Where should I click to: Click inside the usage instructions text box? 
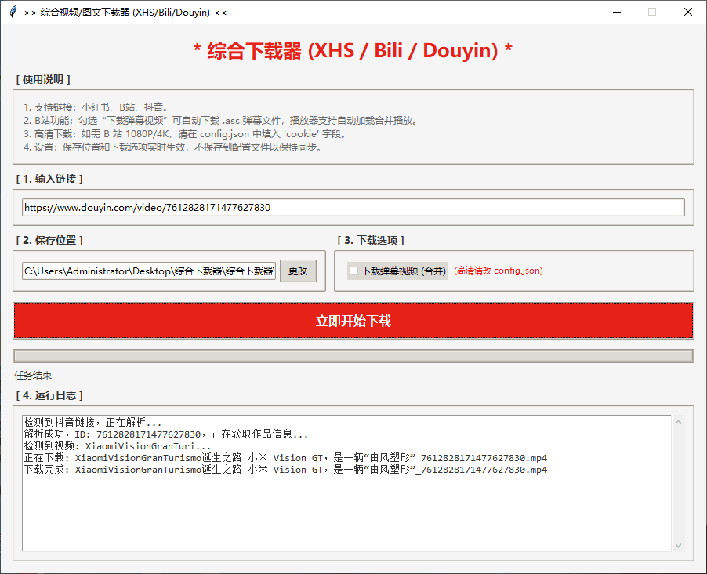(x=353, y=127)
